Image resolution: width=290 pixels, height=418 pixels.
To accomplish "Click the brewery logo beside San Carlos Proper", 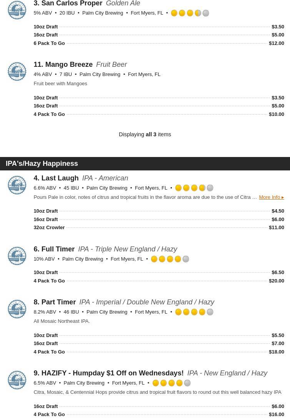I will coord(17,10).
